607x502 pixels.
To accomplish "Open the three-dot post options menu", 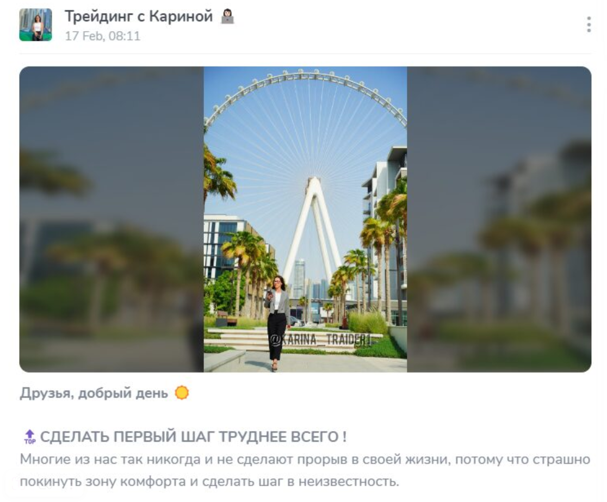I will click(589, 24).
